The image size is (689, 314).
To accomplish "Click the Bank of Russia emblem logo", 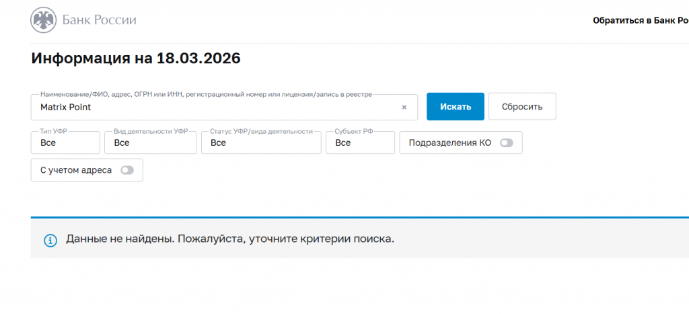I will [44, 20].
